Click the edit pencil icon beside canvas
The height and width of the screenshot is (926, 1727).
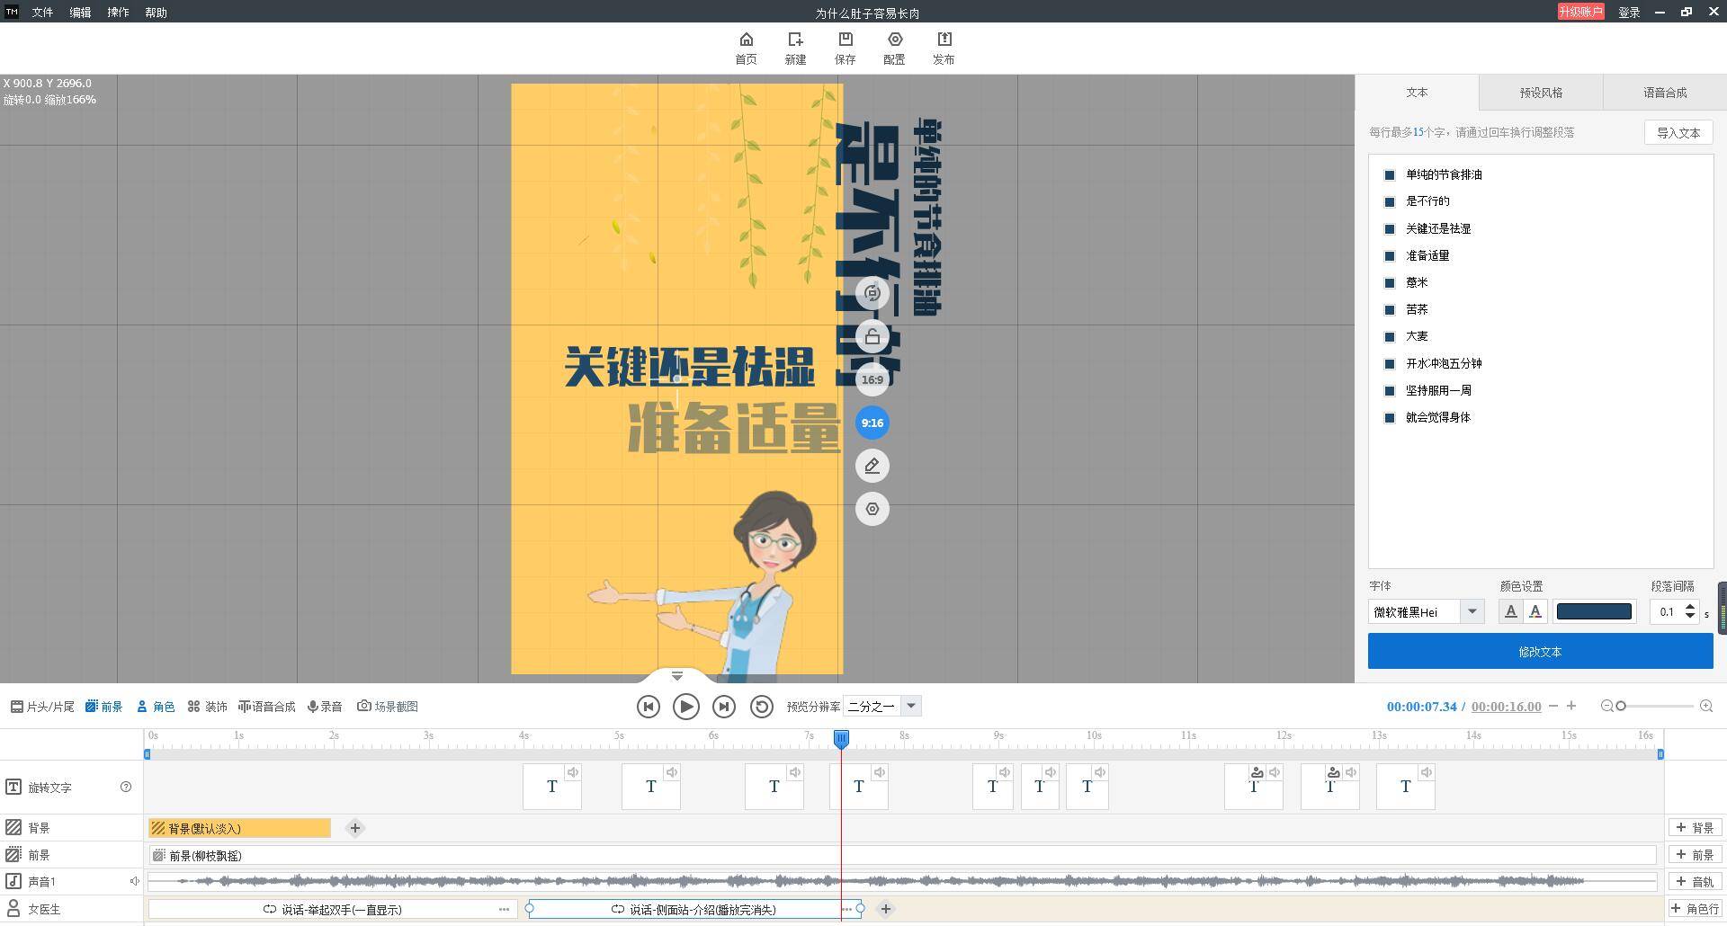click(872, 466)
